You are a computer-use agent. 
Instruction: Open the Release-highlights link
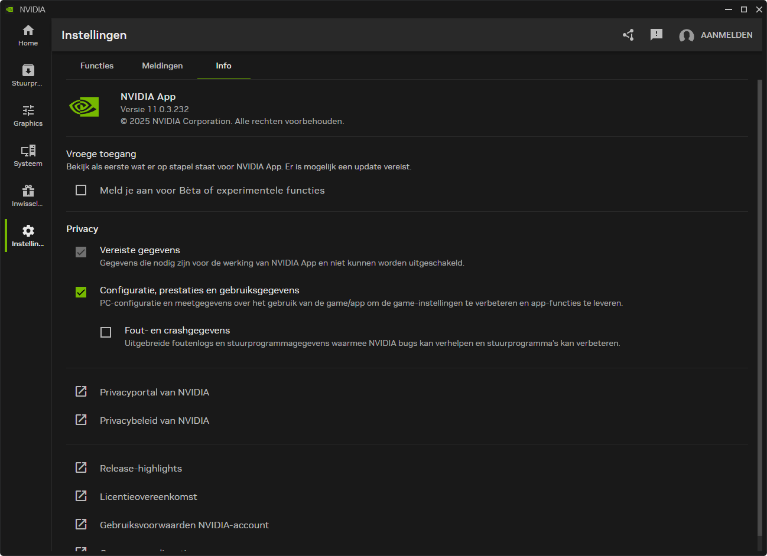click(141, 468)
